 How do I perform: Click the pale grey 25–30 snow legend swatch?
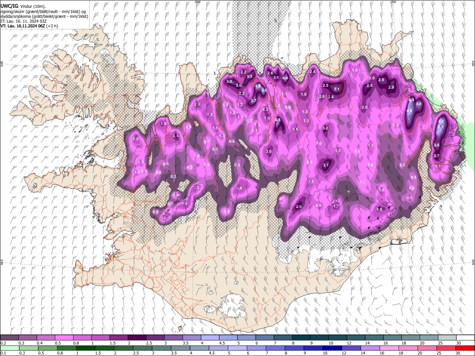[447, 338]
